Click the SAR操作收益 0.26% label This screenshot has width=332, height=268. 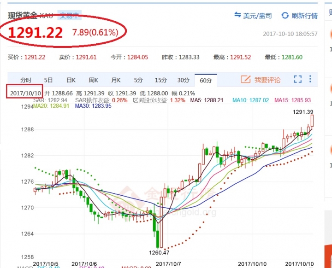[x=101, y=100]
